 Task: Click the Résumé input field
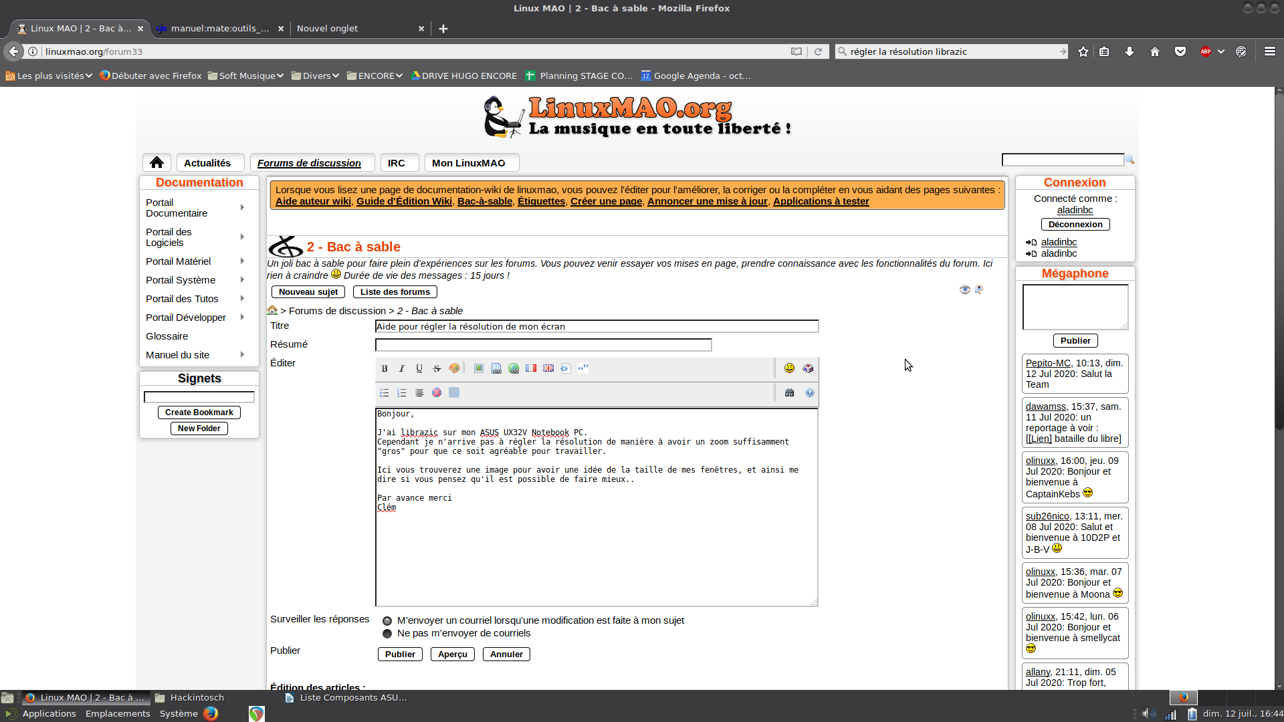coord(543,345)
